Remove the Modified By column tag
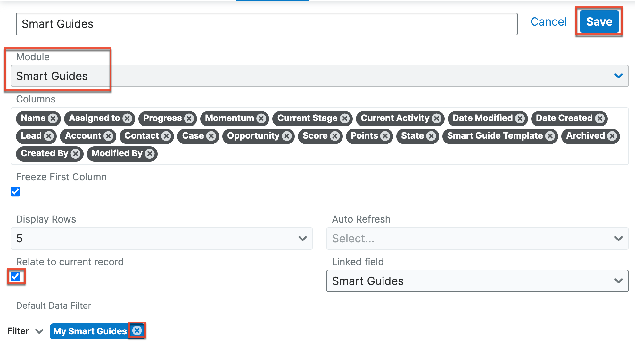Viewport: 635px width, 342px height. pyautogui.click(x=150, y=154)
